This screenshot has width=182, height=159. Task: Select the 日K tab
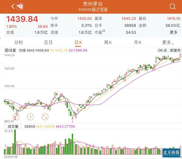(78, 42)
